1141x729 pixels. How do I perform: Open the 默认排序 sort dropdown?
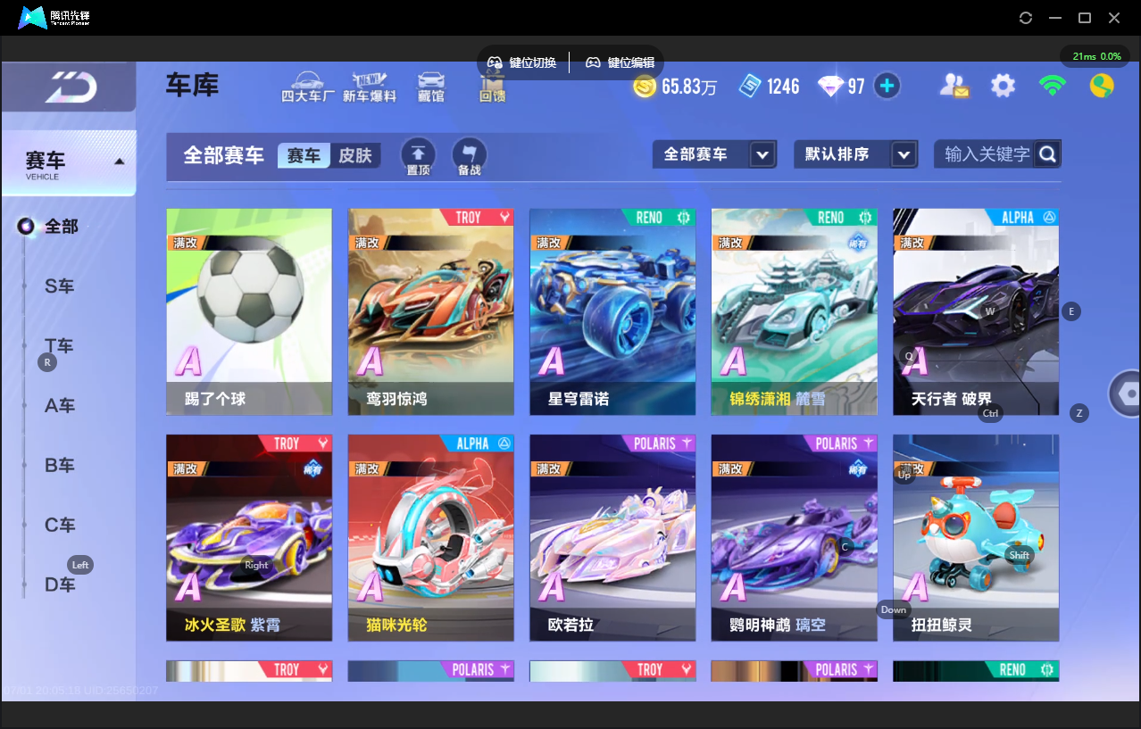[x=856, y=154]
